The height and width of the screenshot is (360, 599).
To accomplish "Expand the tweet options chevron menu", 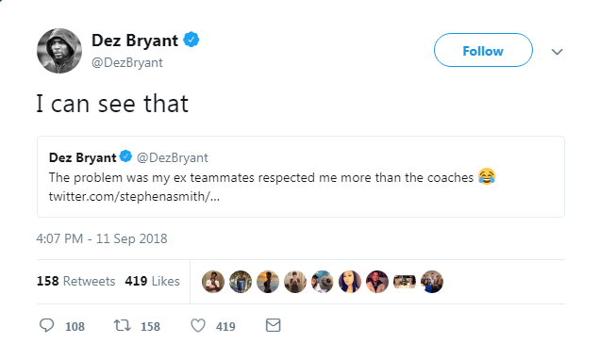I will [557, 52].
